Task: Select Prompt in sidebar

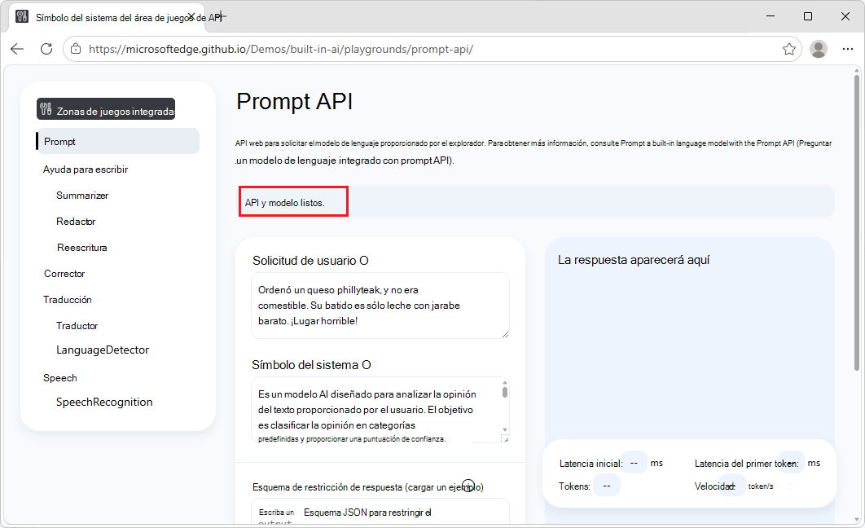Action: point(117,141)
